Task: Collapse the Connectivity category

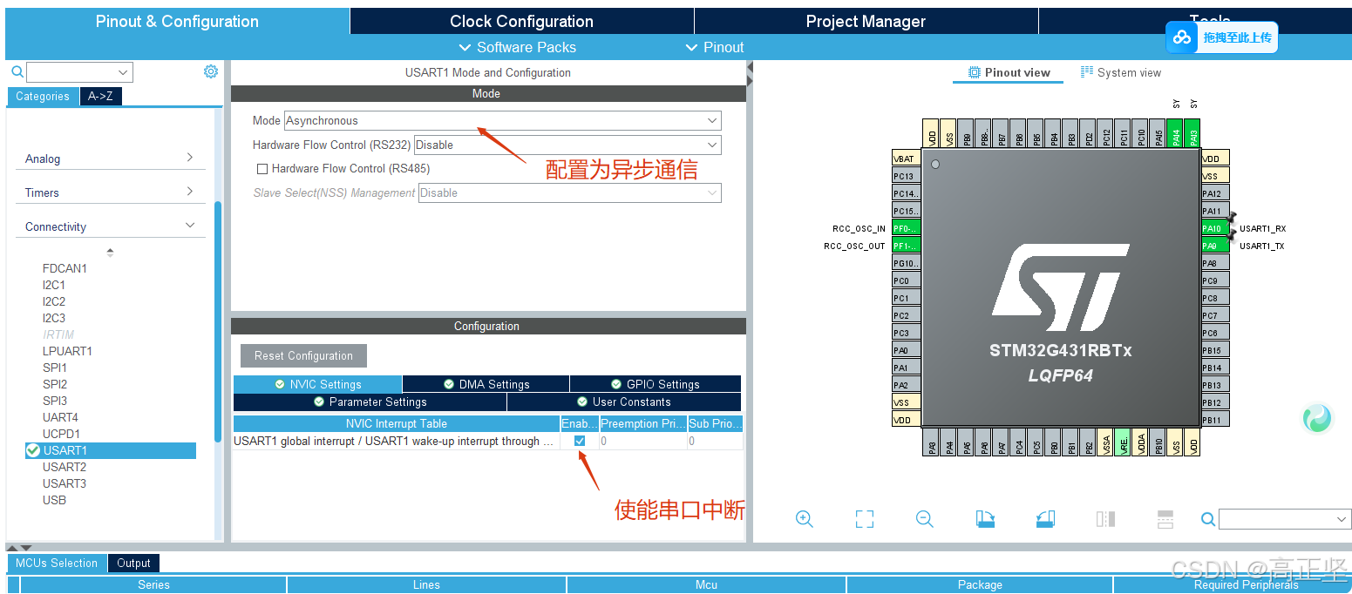Action: click(x=110, y=226)
